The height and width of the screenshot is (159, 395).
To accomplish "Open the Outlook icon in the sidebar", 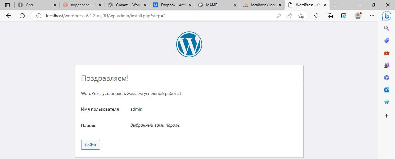I will click(x=386, y=90).
